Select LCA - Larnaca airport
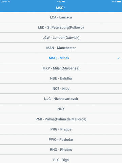 [x=61, y=17]
